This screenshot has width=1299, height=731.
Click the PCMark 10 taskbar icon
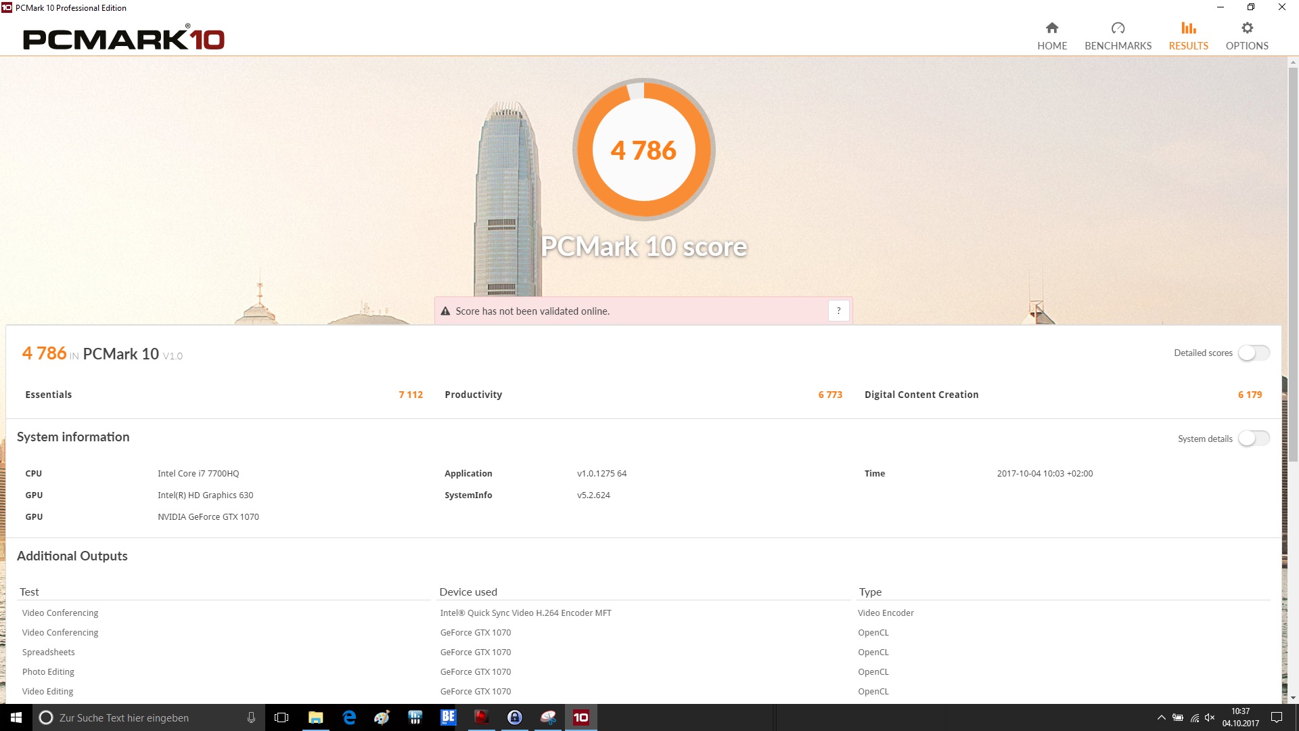pyautogui.click(x=580, y=717)
